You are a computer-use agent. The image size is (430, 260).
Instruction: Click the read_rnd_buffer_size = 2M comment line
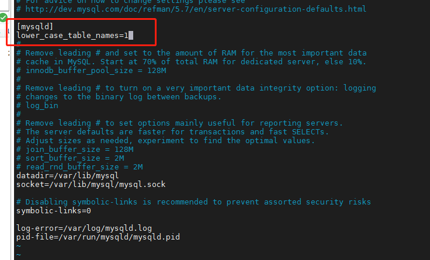pyautogui.click(x=79, y=167)
